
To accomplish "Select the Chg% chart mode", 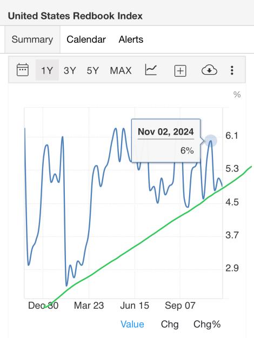I will click(x=207, y=324).
